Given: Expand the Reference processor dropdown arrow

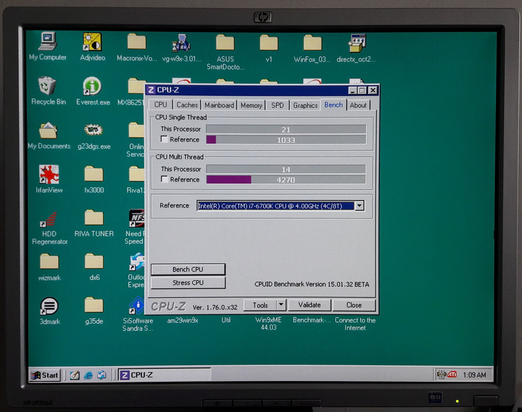Looking at the screenshot, I should [359, 206].
